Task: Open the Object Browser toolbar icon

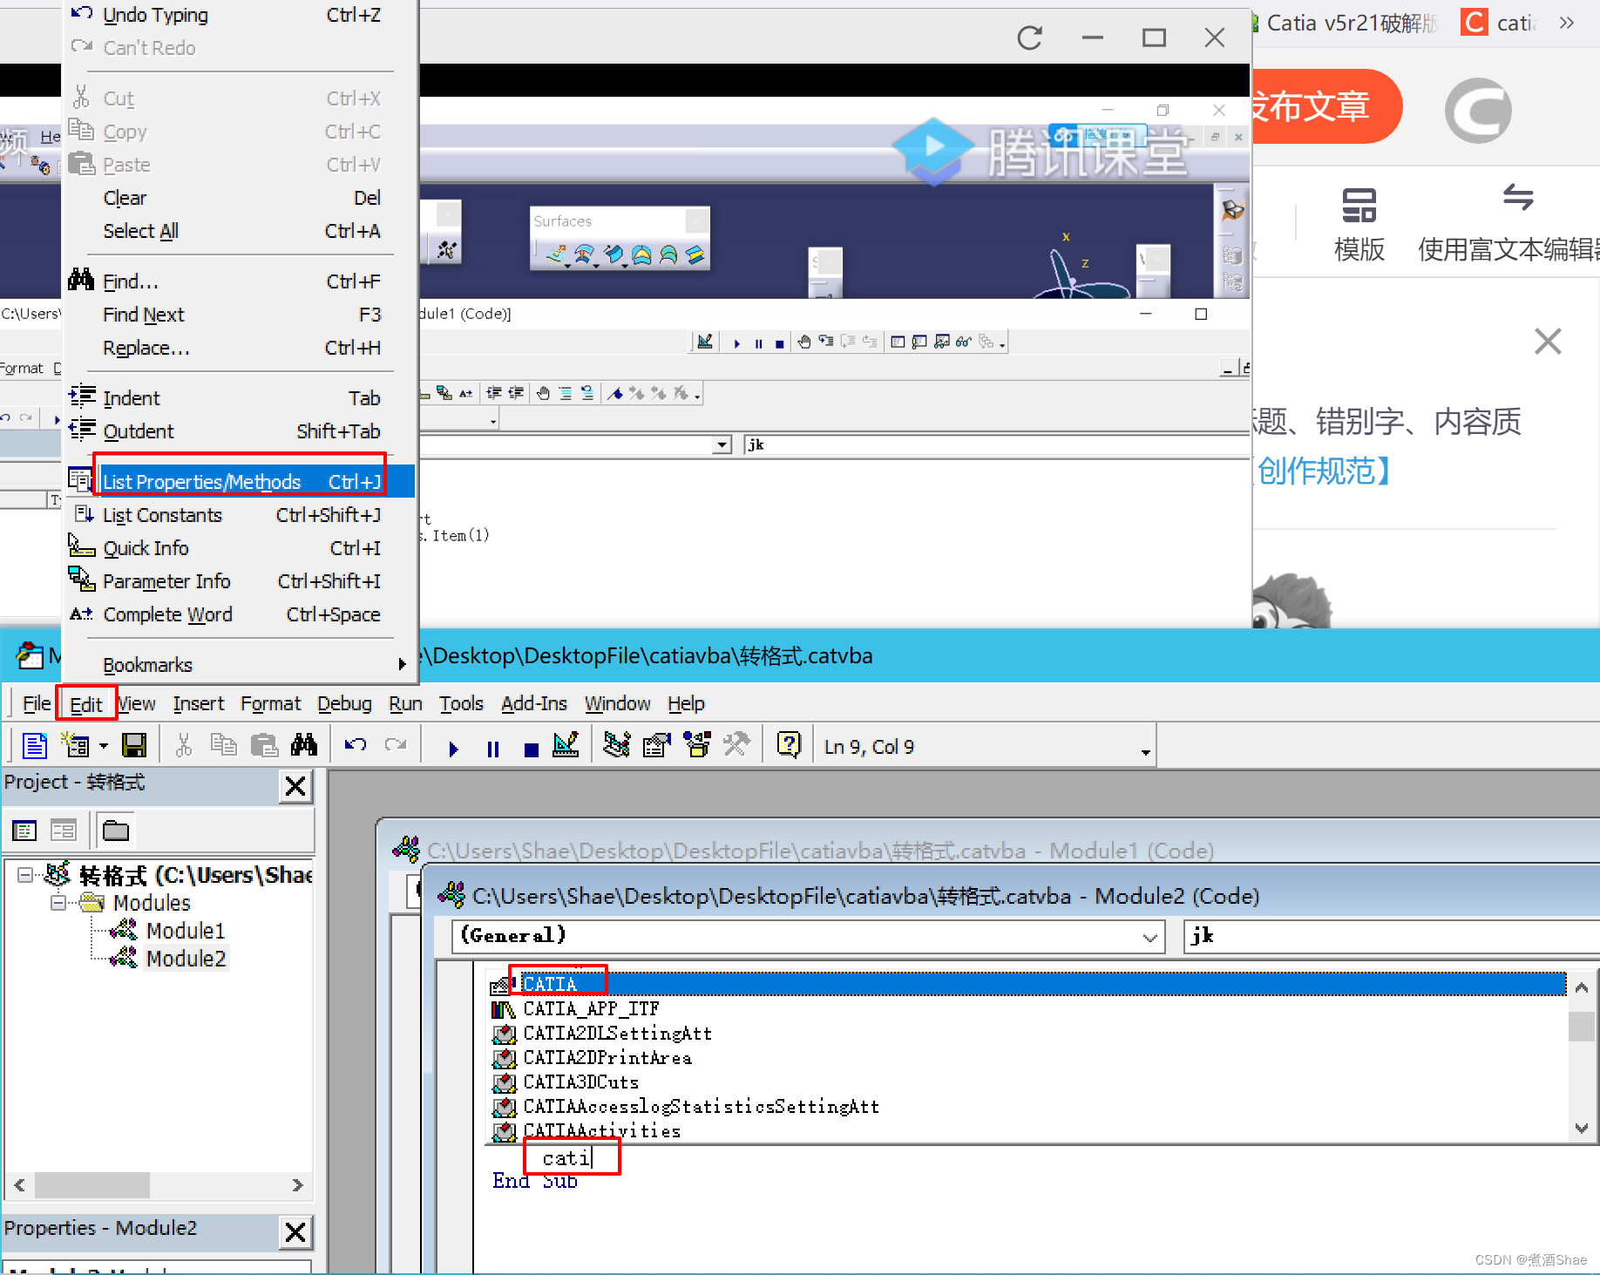Action: tap(697, 746)
